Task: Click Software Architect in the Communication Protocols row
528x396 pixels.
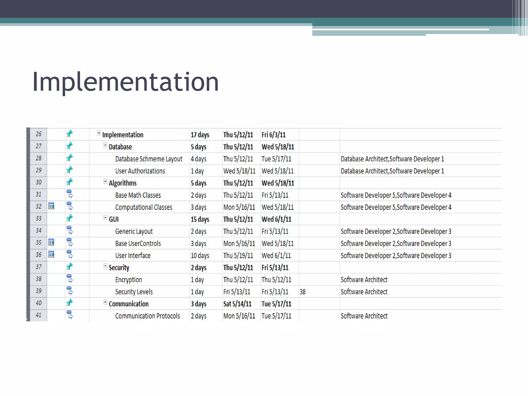Action: pyautogui.click(x=364, y=316)
